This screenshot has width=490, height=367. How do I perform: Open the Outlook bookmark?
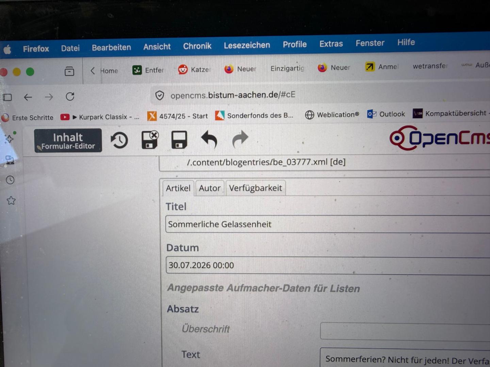(386, 114)
